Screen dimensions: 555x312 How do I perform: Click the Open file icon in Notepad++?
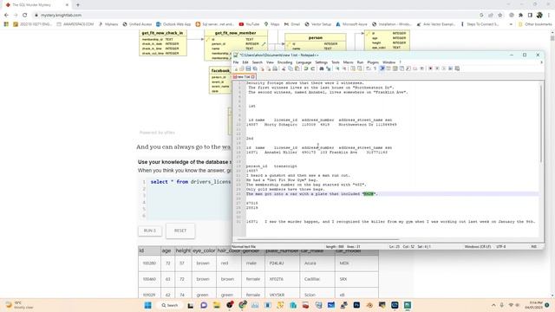[242, 68]
